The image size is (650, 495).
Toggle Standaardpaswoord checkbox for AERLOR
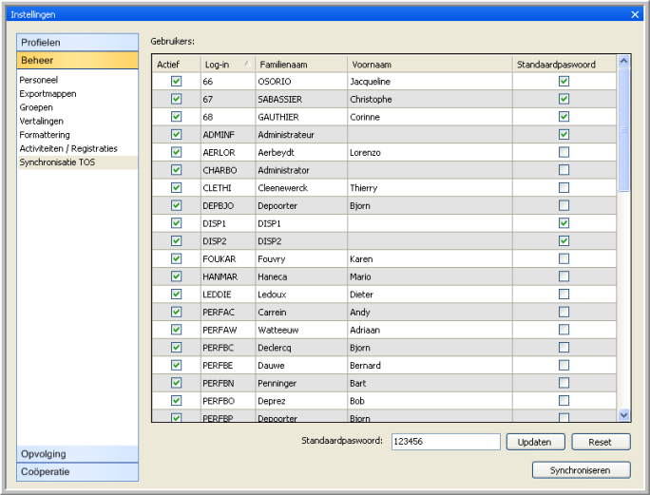(x=564, y=152)
